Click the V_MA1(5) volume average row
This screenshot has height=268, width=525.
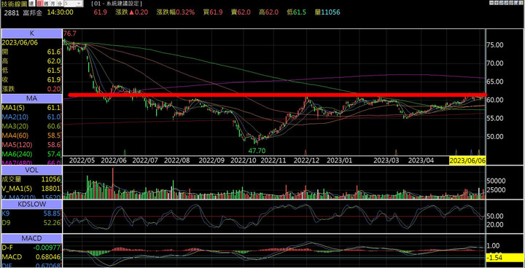32,189
